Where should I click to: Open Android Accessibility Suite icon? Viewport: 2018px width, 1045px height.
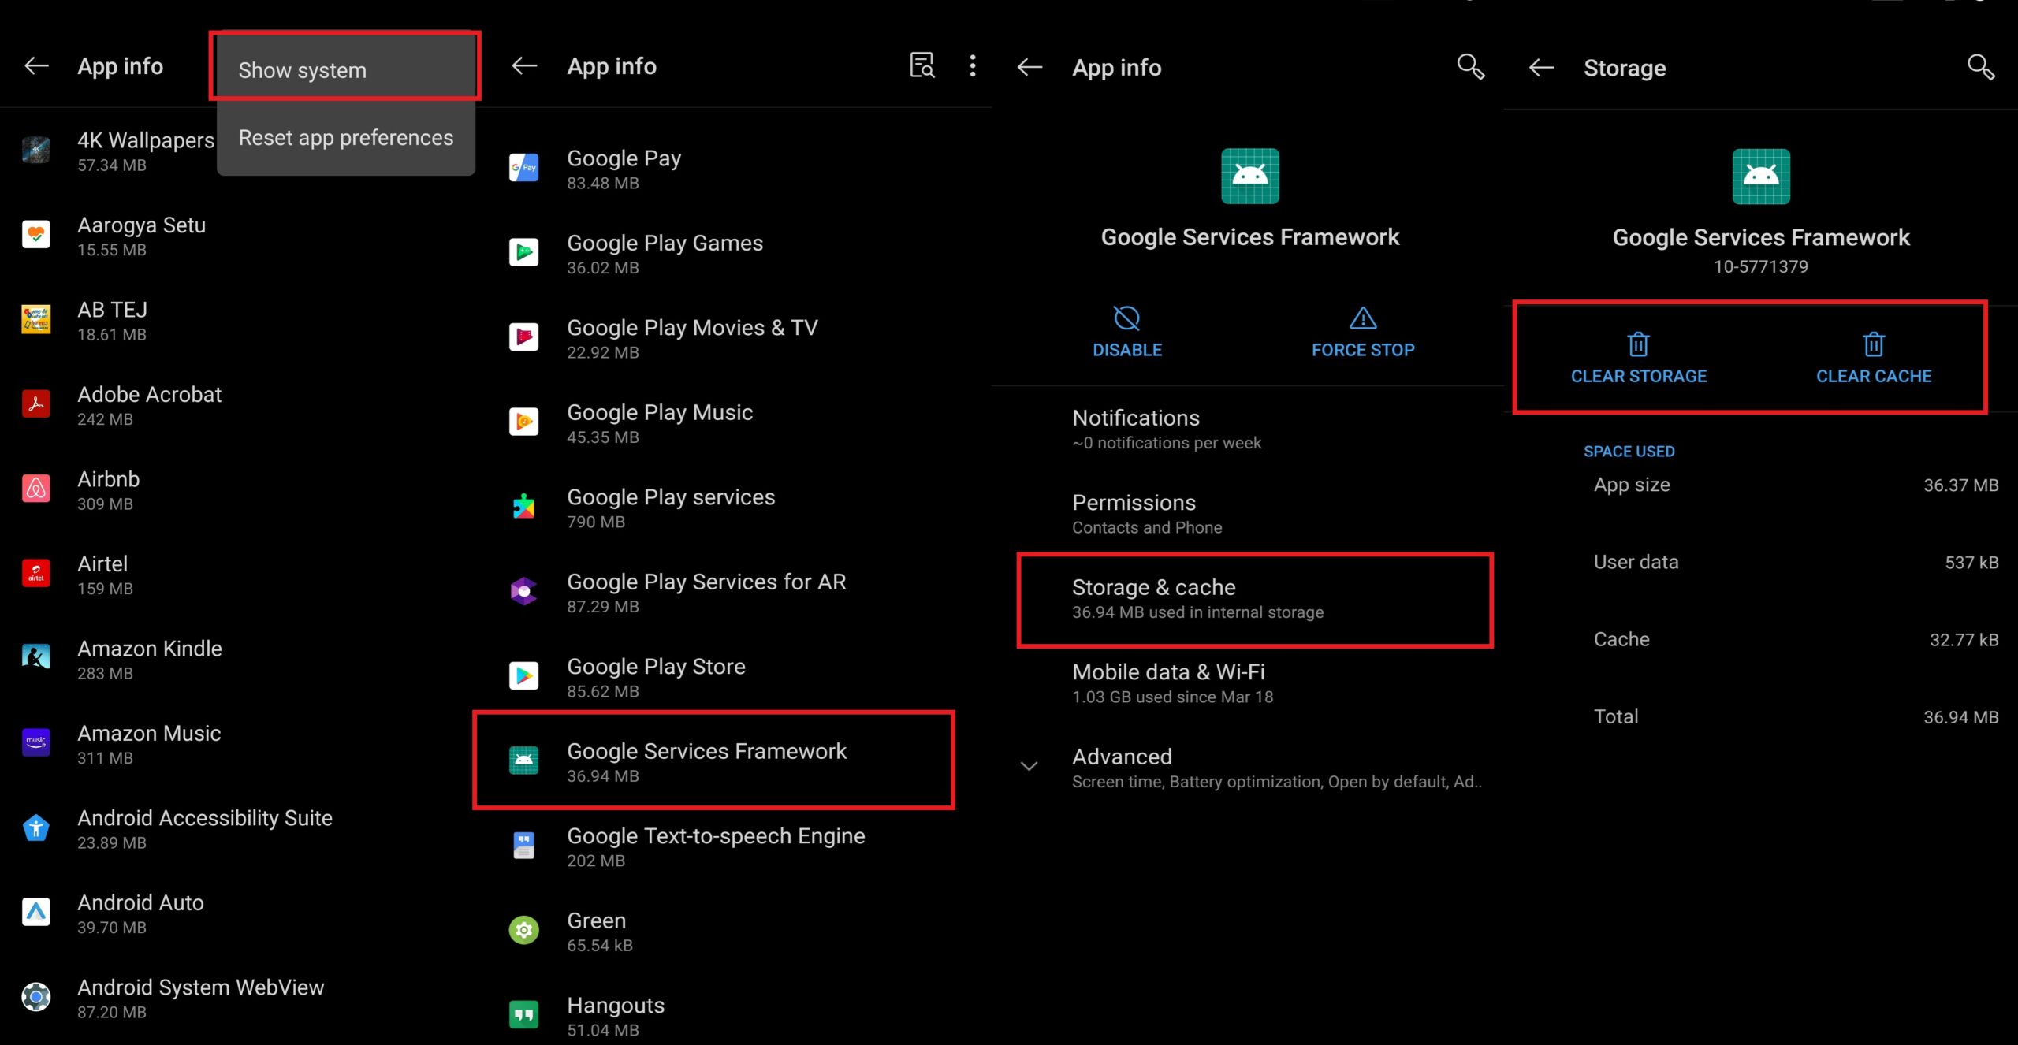coord(36,827)
